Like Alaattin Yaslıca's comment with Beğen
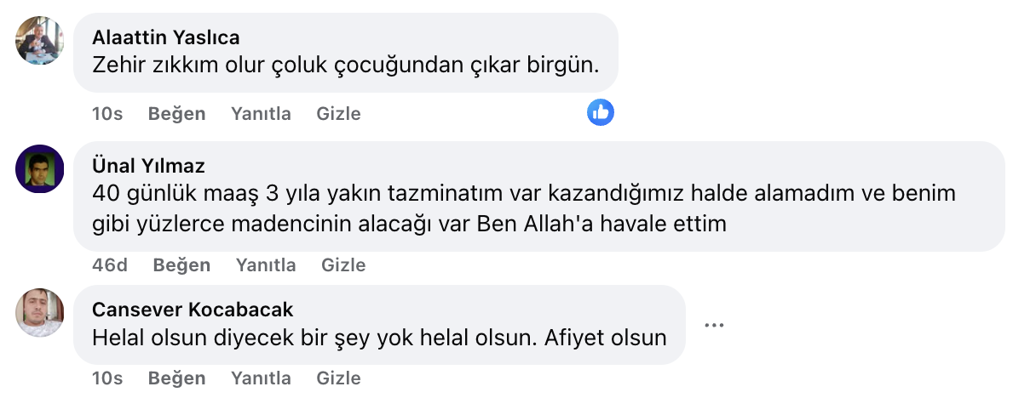This screenshot has width=1036, height=398. 176,114
